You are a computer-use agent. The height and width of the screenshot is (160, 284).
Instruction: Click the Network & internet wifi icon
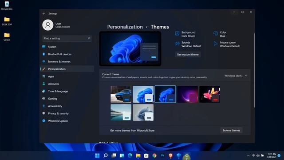(x=43, y=61)
